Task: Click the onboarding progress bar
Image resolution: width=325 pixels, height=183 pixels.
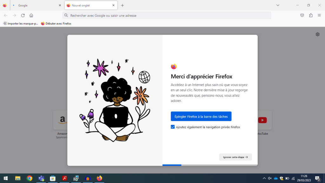Action: 210,165
